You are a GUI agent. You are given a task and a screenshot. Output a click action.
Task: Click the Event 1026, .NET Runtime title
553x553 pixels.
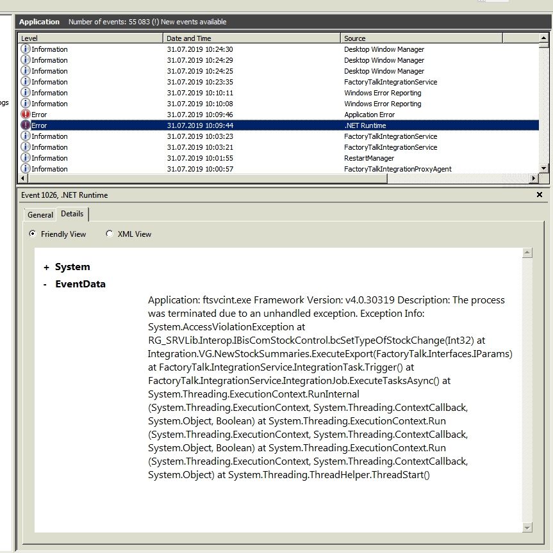64,195
